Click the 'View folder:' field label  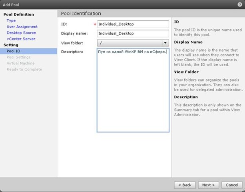pyautogui.click(x=72, y=43)
